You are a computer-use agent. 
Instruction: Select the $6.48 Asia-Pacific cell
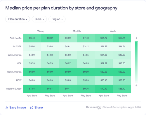[32, 38]
